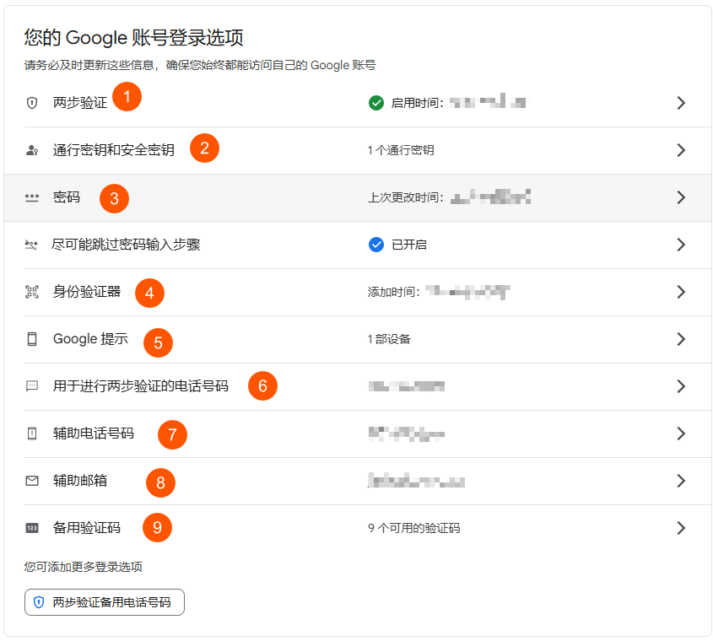Click the chevron on the Google 提示 row
This screenshot has height=641, width=713.
point(681,339)
